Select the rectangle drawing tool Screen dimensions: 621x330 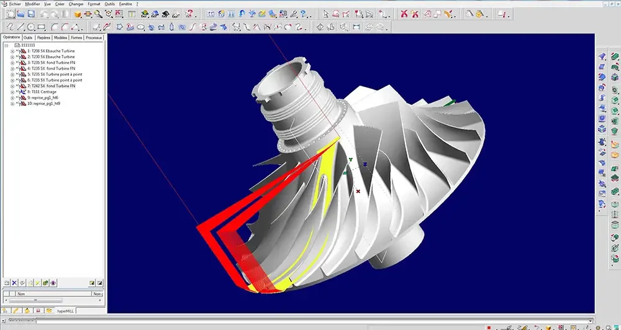click(41, 27)
